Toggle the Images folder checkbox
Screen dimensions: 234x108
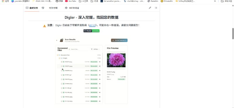60,58
